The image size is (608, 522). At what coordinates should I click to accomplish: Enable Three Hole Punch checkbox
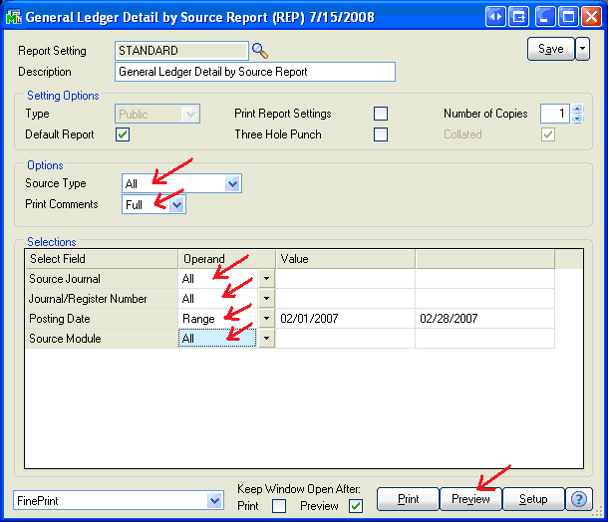point(381,134)
